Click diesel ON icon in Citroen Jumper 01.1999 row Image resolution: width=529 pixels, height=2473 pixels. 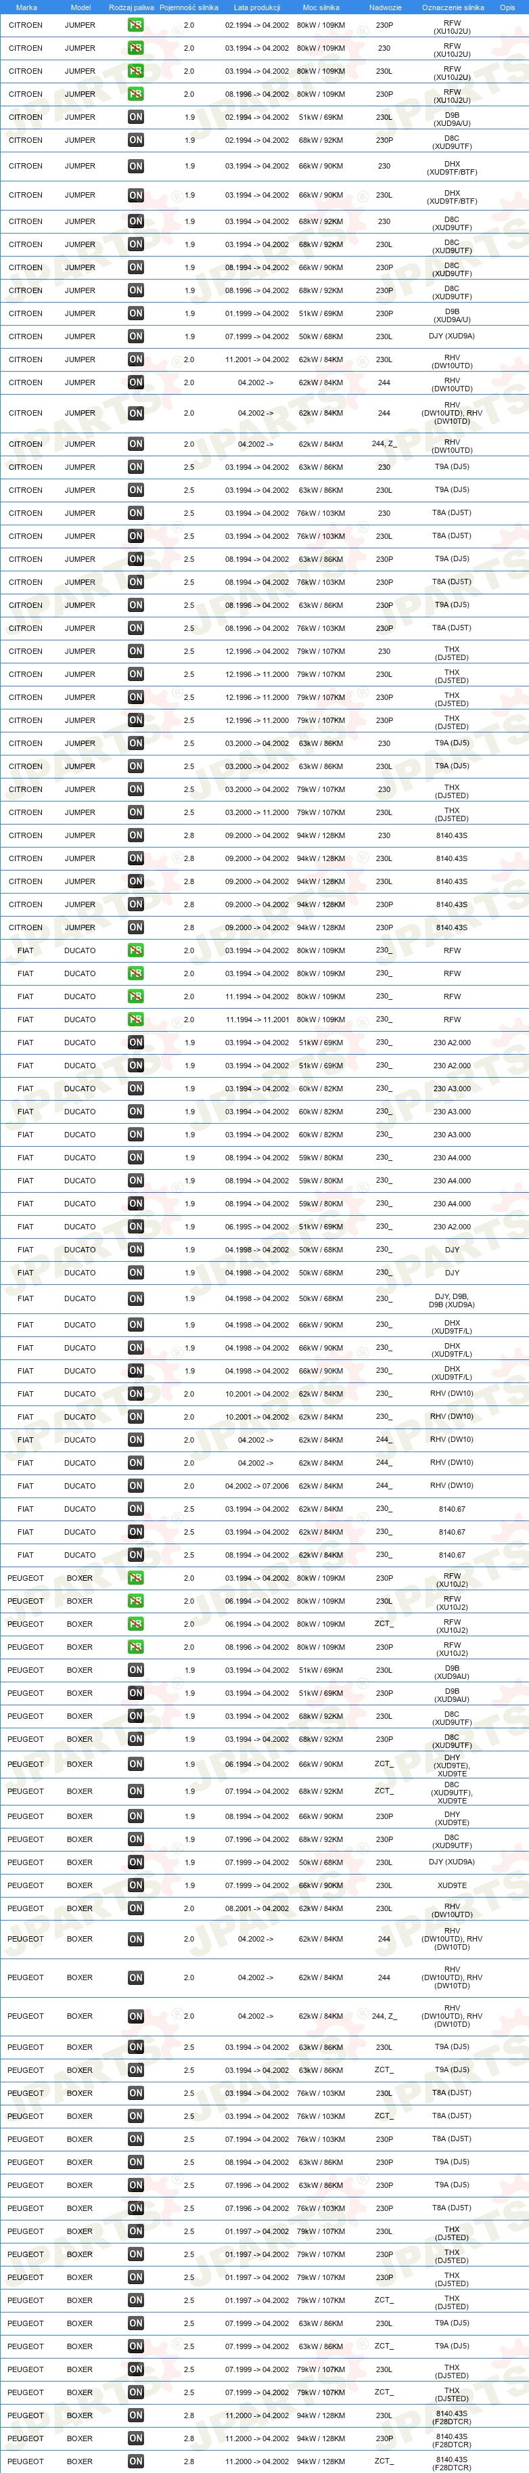pos(135,313)
